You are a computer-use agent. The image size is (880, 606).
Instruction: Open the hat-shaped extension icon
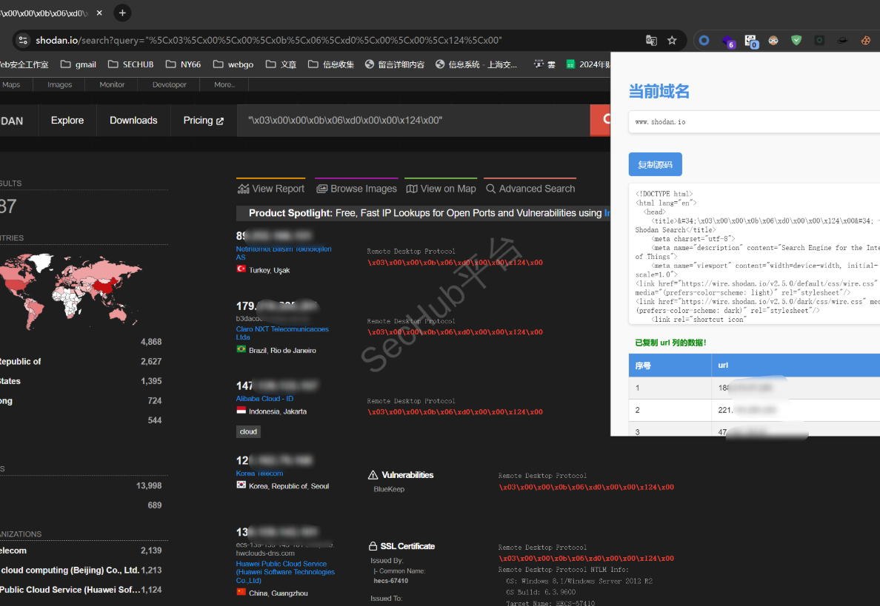(x=842, y=41)
